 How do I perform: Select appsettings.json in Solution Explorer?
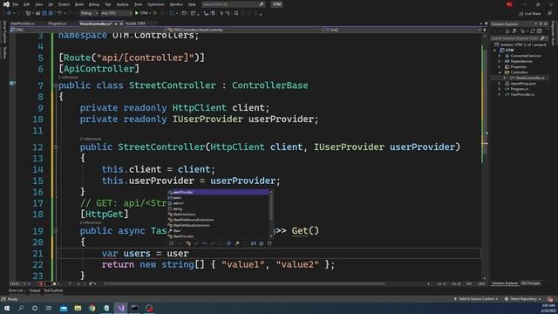click(523, 84)
